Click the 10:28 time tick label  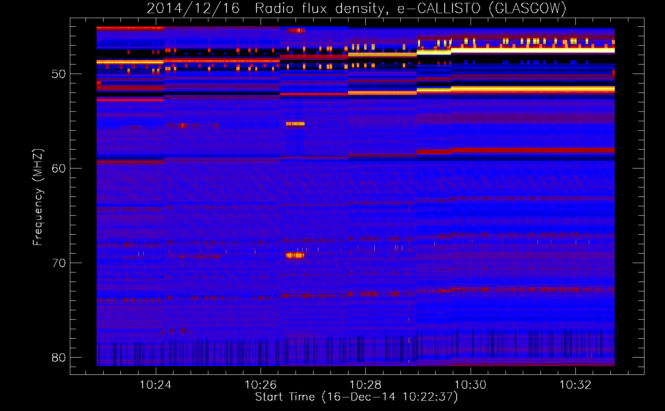point(365,385)
